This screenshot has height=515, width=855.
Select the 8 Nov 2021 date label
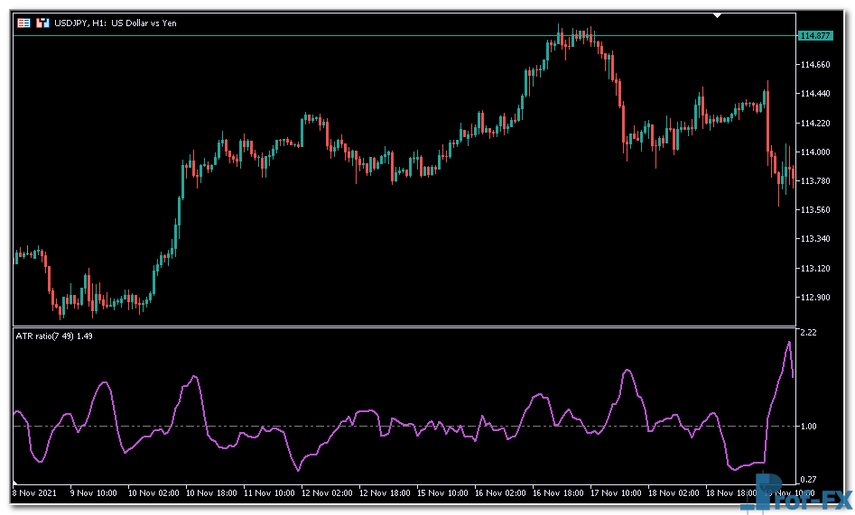34,493
